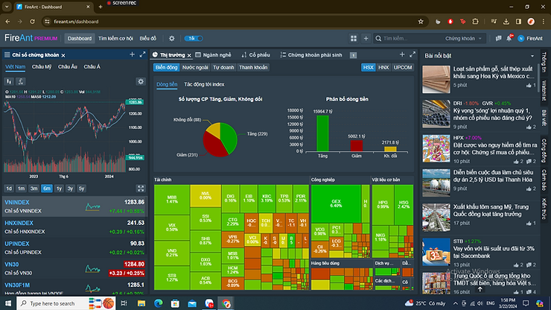Select Tự doanh filter button
Image resolution: width=551 pixels, height=310 pixels.
pos(223,68)
